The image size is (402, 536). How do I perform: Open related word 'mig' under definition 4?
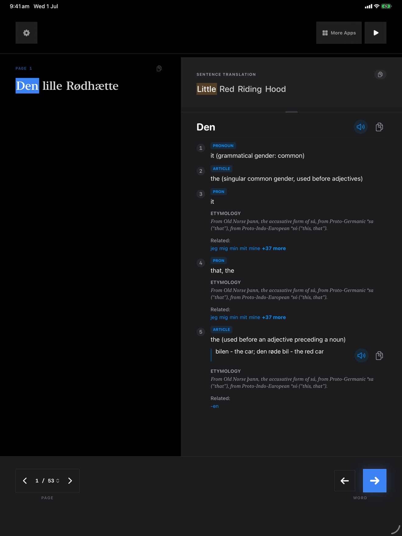[224, 317]
